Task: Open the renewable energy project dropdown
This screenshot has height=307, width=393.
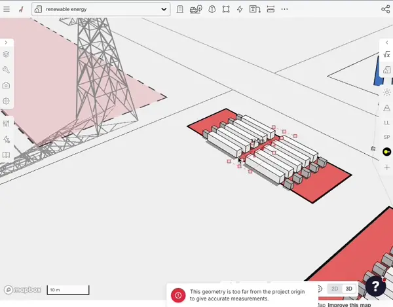Action: 101,9
